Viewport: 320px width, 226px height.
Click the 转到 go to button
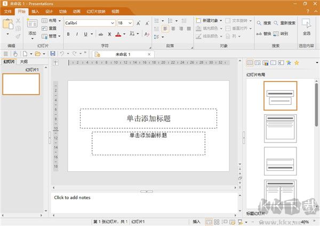click(x=281, y=34)
